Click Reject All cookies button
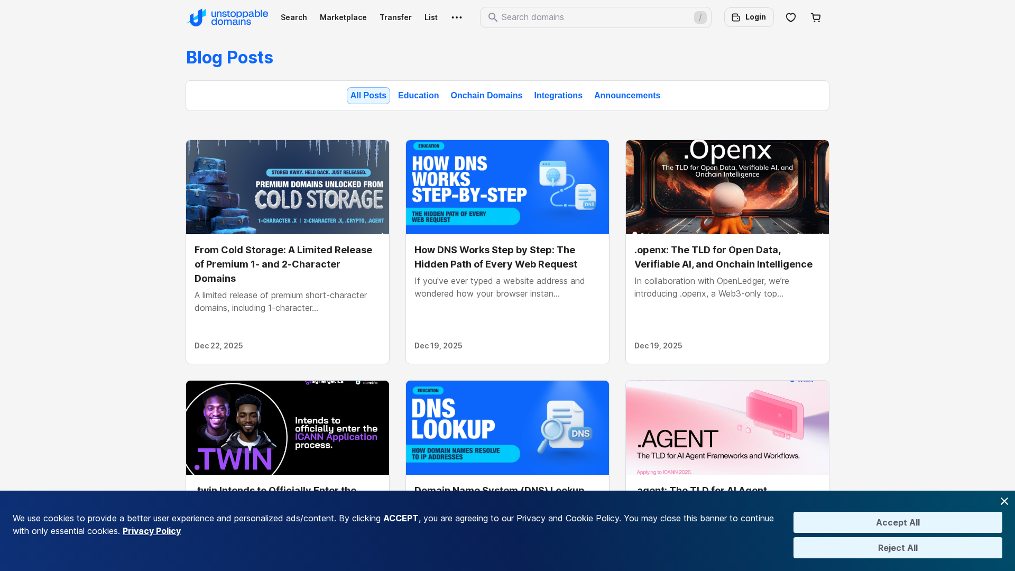 point(897,548)
